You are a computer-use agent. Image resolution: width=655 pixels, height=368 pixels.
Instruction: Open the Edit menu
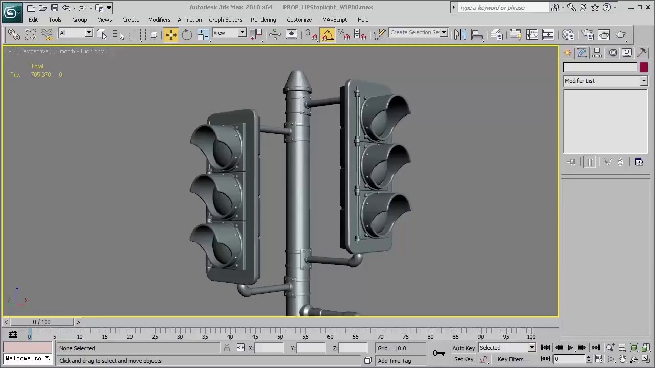tap(33, 20)
